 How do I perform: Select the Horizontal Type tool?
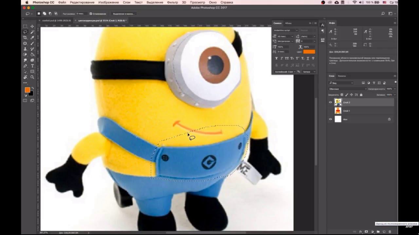(32, 66)
